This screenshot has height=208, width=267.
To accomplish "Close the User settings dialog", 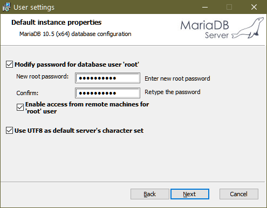I will click(254, 7).
